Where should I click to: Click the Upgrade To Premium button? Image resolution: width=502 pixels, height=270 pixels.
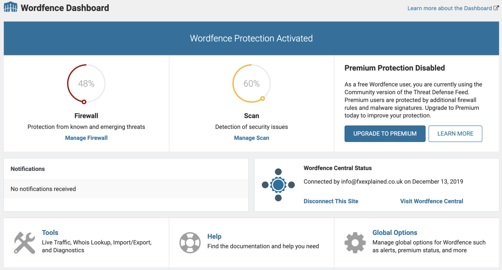[385, 133]
